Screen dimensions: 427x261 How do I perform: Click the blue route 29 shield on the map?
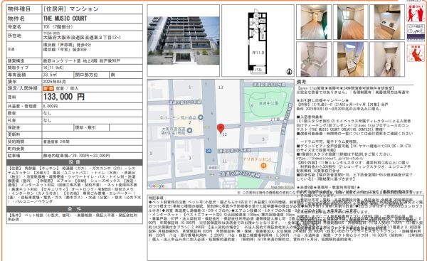click(x=209, y=151)
